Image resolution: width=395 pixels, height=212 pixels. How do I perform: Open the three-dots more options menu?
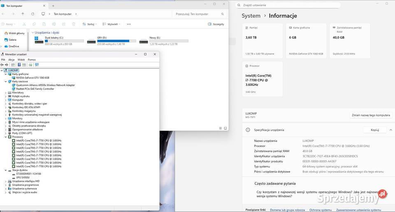pyautogui.click(x=128, y=24)
